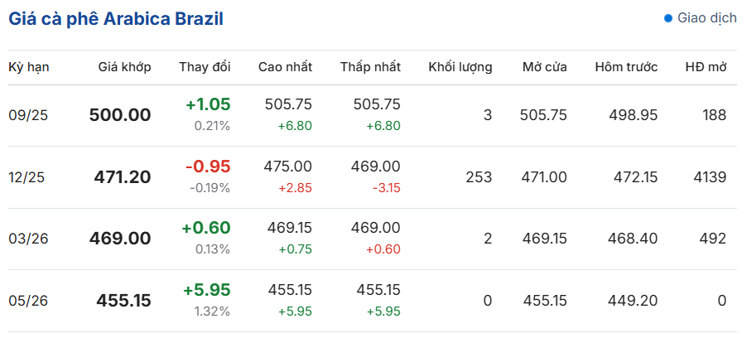Click the blue Giao dịch status dot
The height and width of the screenshot is (338, 747).
pos(668,18)
